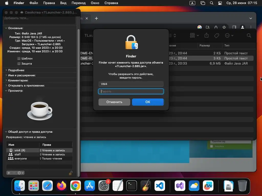Toggle the Защита checkbox
Screen dimensions: 262x196
tap(19, 64)
